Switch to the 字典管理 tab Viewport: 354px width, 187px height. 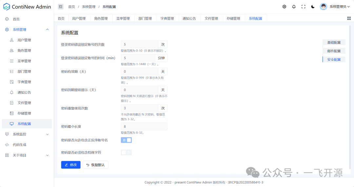(x=167, y=18)
